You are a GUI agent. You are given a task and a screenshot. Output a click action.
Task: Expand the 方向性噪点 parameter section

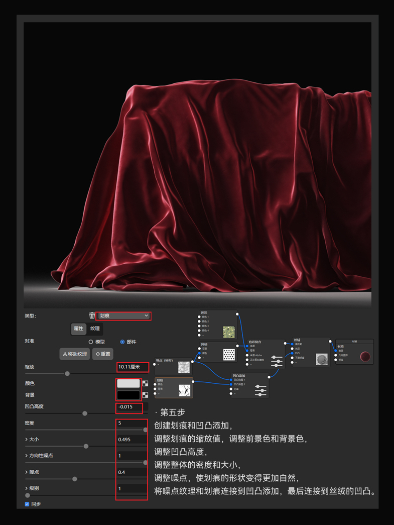coord(27,456)
